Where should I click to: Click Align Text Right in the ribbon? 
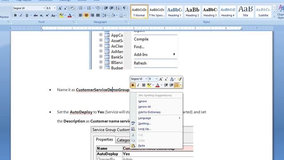(x=92, y=16)
